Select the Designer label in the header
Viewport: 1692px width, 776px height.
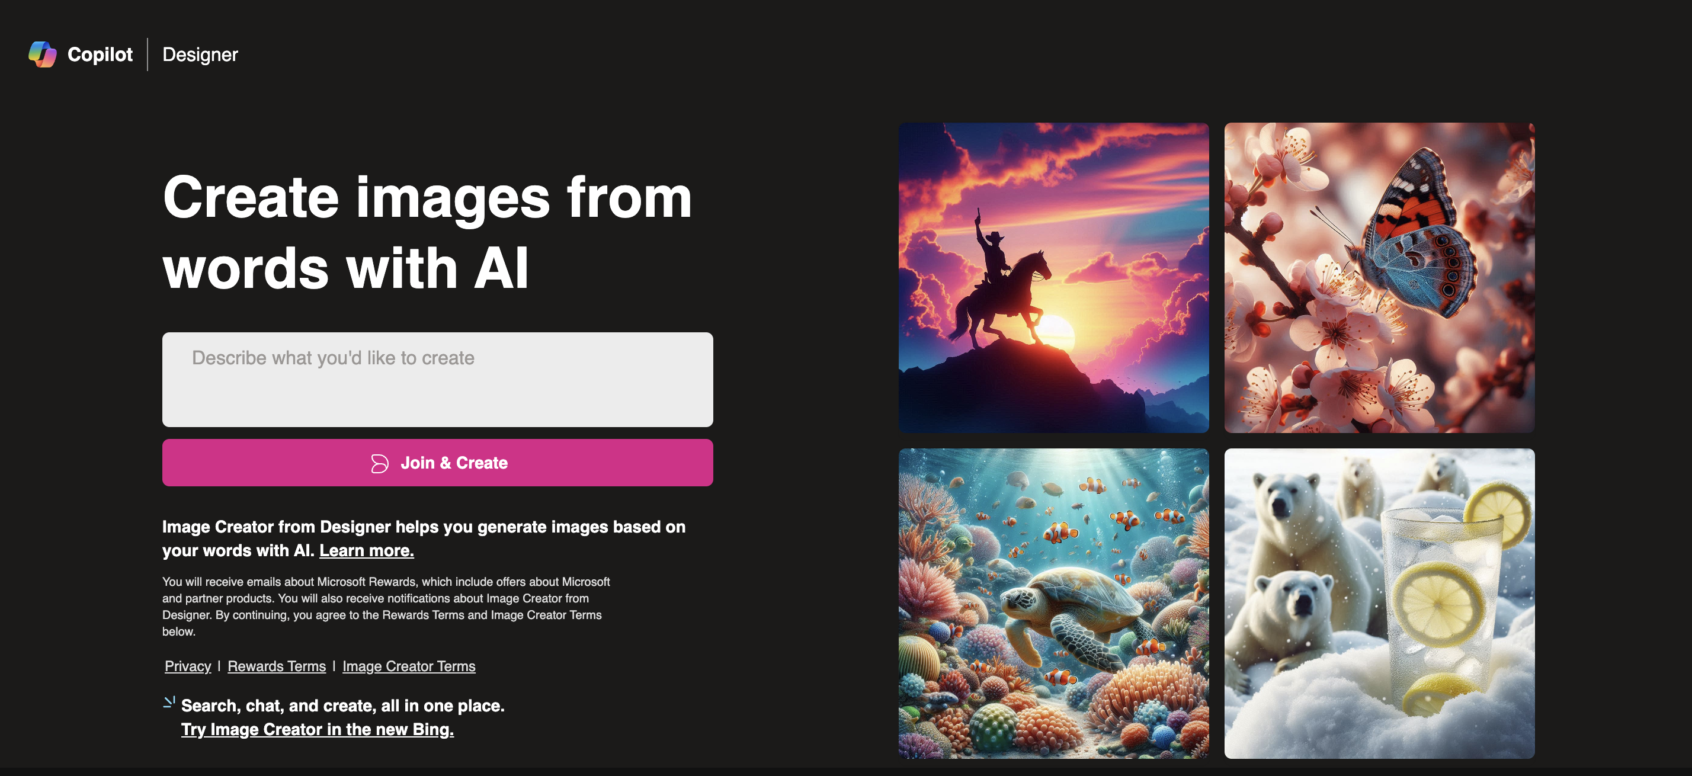coord(199,54)
